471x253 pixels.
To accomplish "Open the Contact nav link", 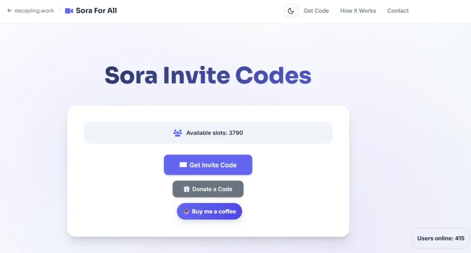I will pyautogui.click(x=398, y=11).
